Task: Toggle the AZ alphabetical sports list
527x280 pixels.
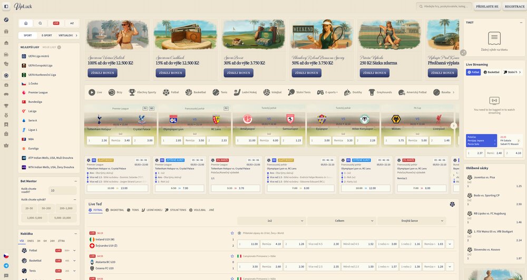Action: pos(72,23)
